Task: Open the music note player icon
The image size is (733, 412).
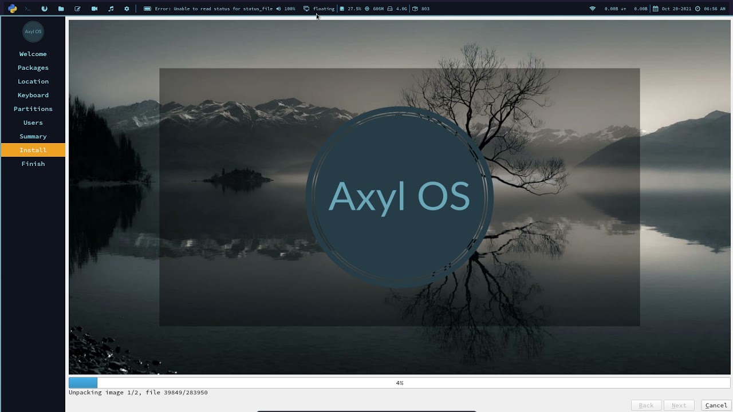Action: pos(111,9)
